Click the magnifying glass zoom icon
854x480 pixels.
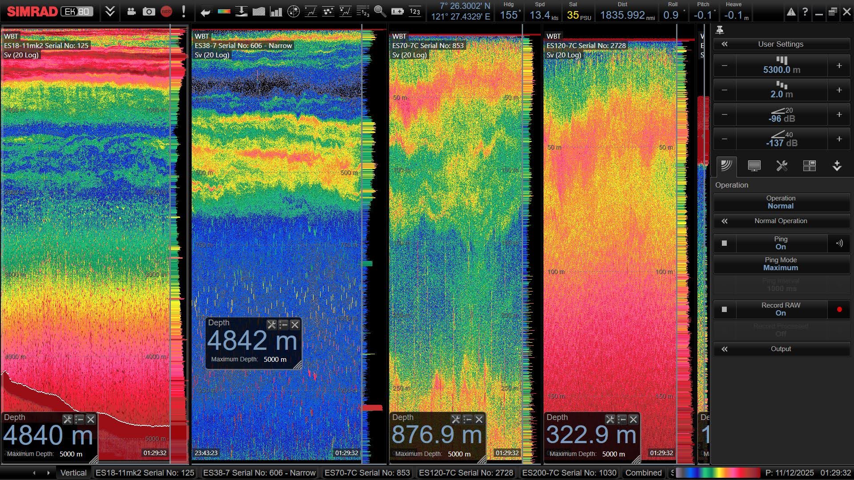click(380, 12)
